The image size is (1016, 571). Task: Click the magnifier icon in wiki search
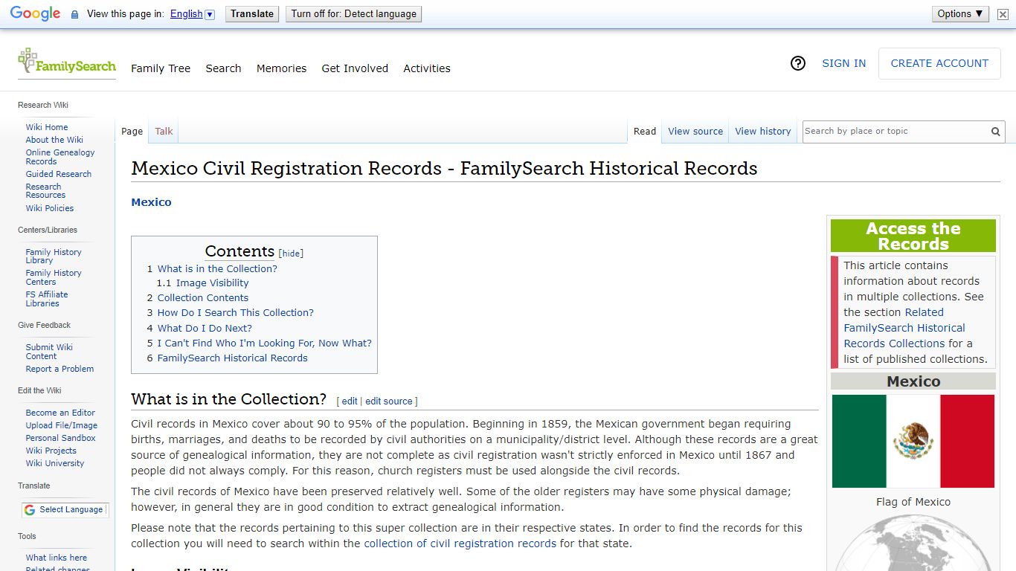pyautogui.click(x=995, y=131)
